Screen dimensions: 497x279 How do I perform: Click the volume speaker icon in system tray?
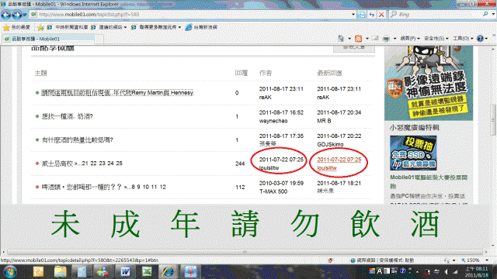[447, 272]
